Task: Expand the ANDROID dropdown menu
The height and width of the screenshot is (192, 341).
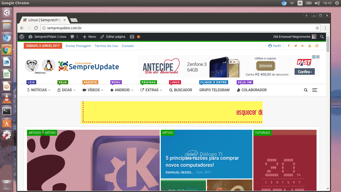Action: tap(122, 90)
